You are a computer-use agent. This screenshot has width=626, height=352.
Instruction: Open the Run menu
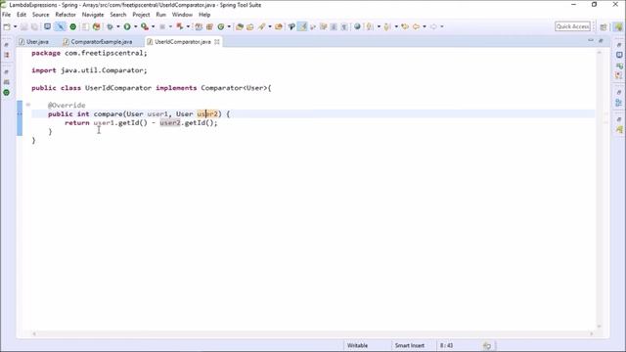click(x=160, y=15)
